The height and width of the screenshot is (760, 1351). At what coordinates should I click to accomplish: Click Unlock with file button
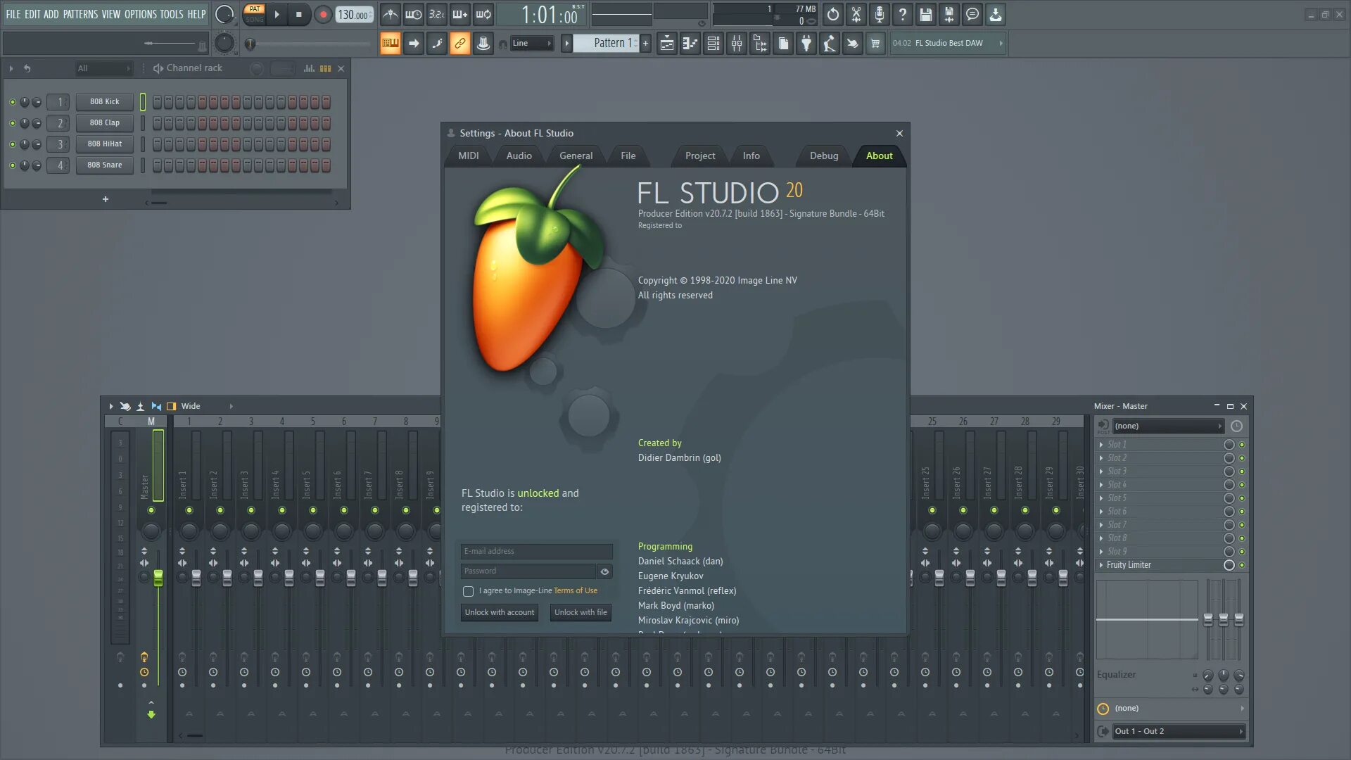581,612
